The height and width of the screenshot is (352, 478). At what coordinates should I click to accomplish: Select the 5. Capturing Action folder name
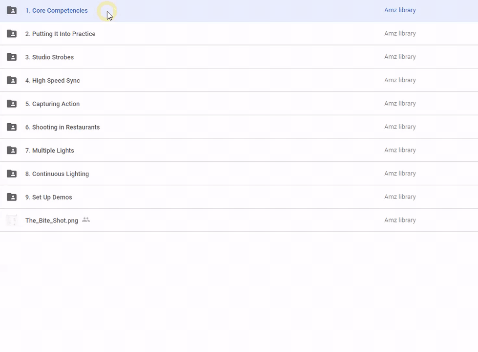(52, 104)
